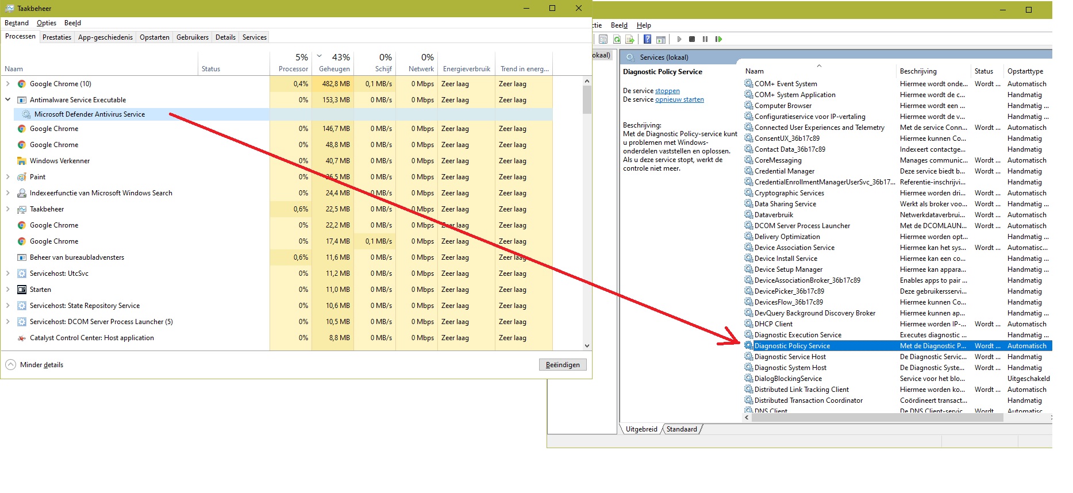The width and height of the screenshot is (1073, 493).
Task: Sort services by Status column header
Action: 986,71
